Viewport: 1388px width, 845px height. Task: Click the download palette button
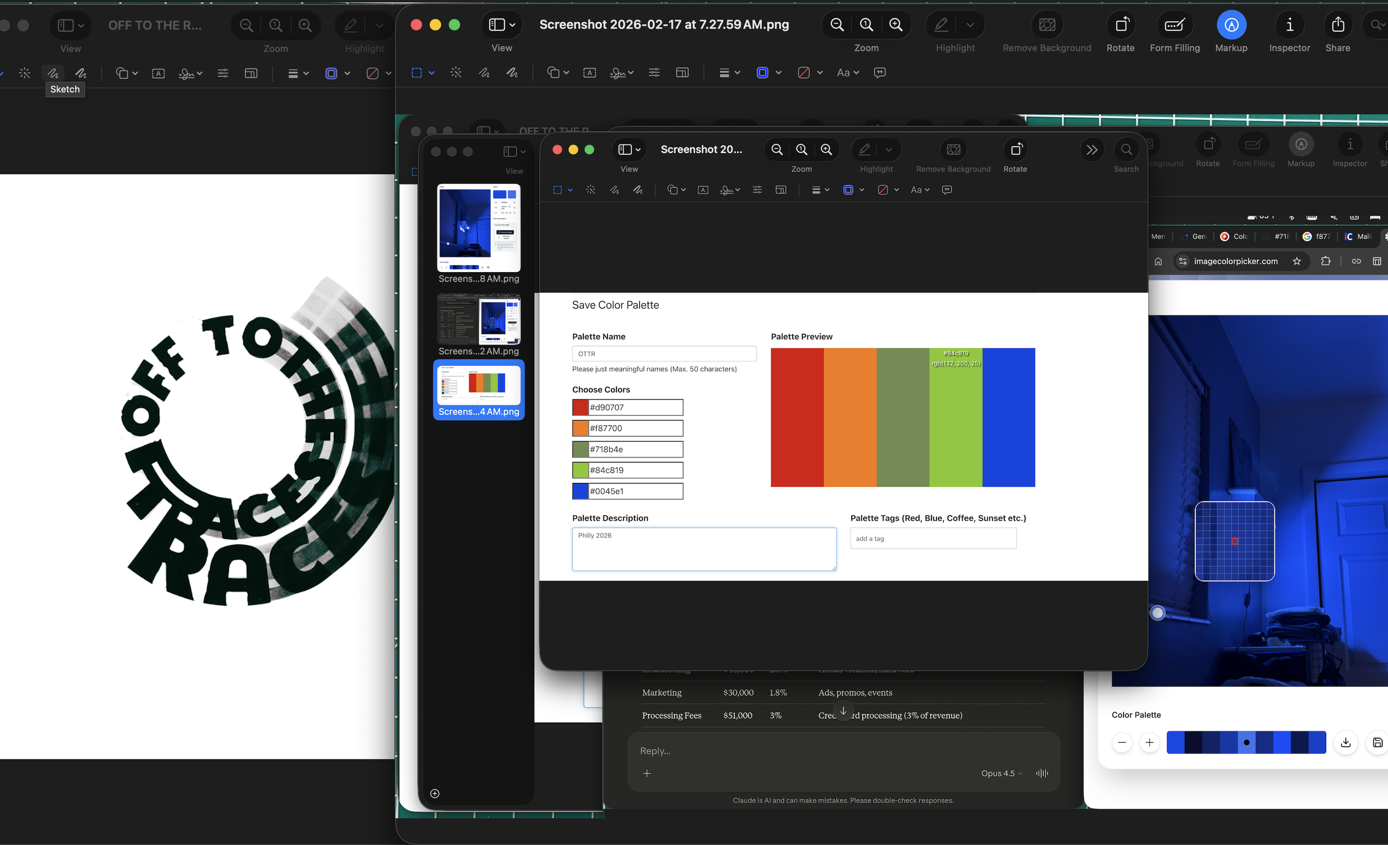click(x=1345, y=742)
